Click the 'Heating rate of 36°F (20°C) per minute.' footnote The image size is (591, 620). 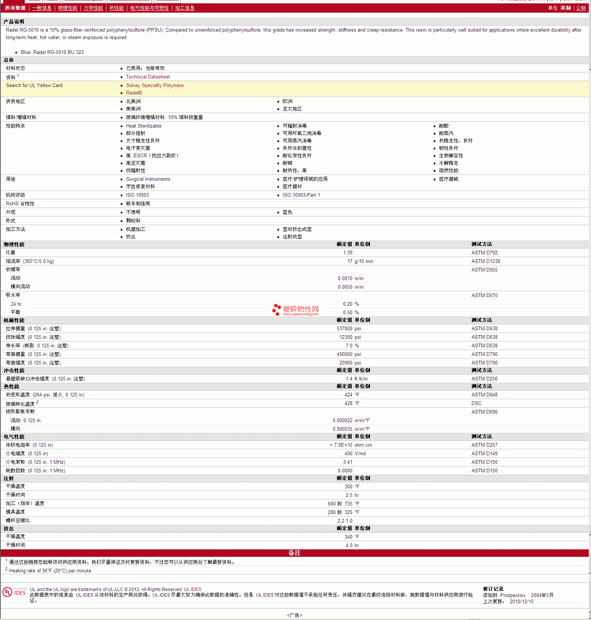(51, 571)
